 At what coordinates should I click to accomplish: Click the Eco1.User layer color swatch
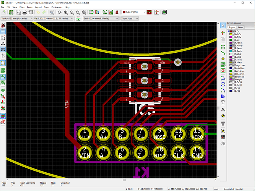coord(231,71)
